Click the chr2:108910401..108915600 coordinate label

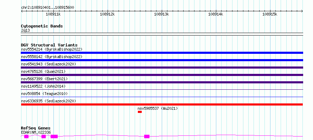[x=47, y=8]
